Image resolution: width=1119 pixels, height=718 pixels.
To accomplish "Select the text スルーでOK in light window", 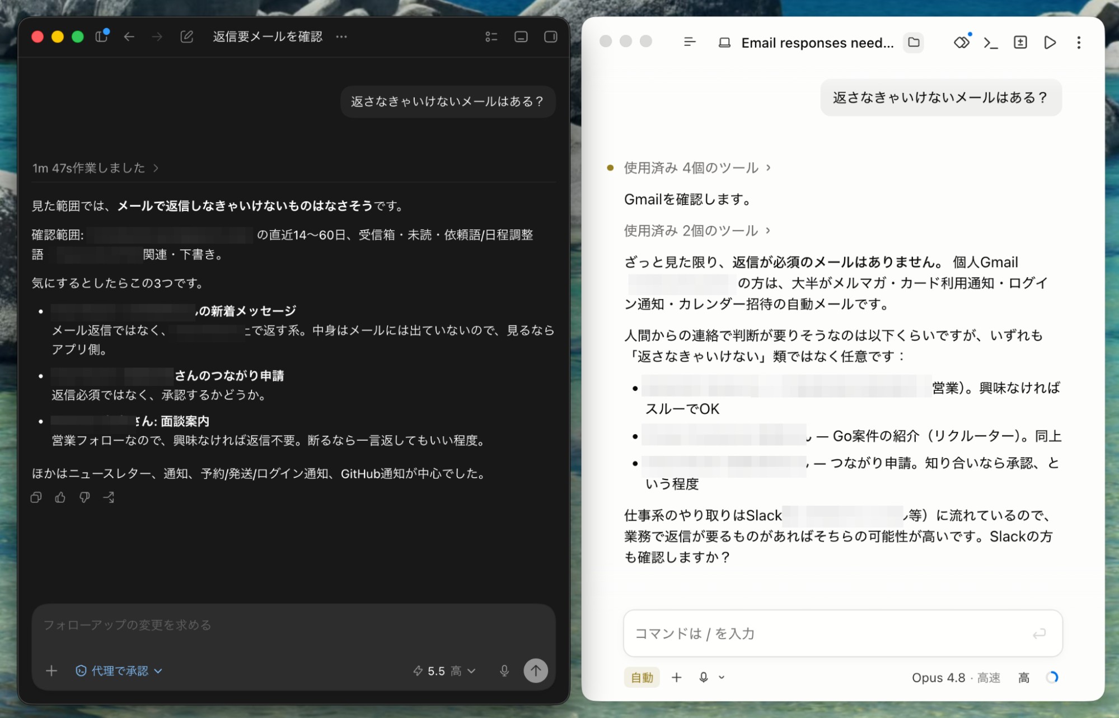I will [682, 409].
